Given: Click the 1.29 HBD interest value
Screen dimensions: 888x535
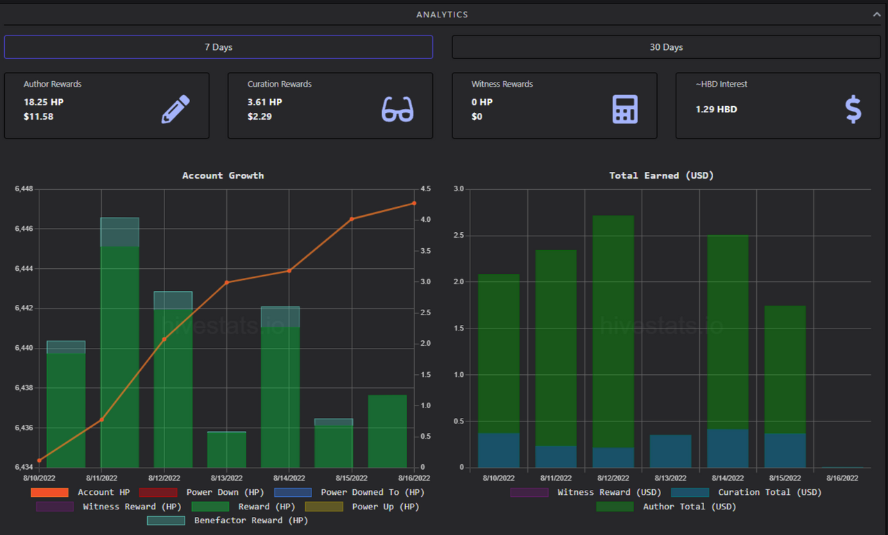Looking at the screenshot, I should 717,109.
